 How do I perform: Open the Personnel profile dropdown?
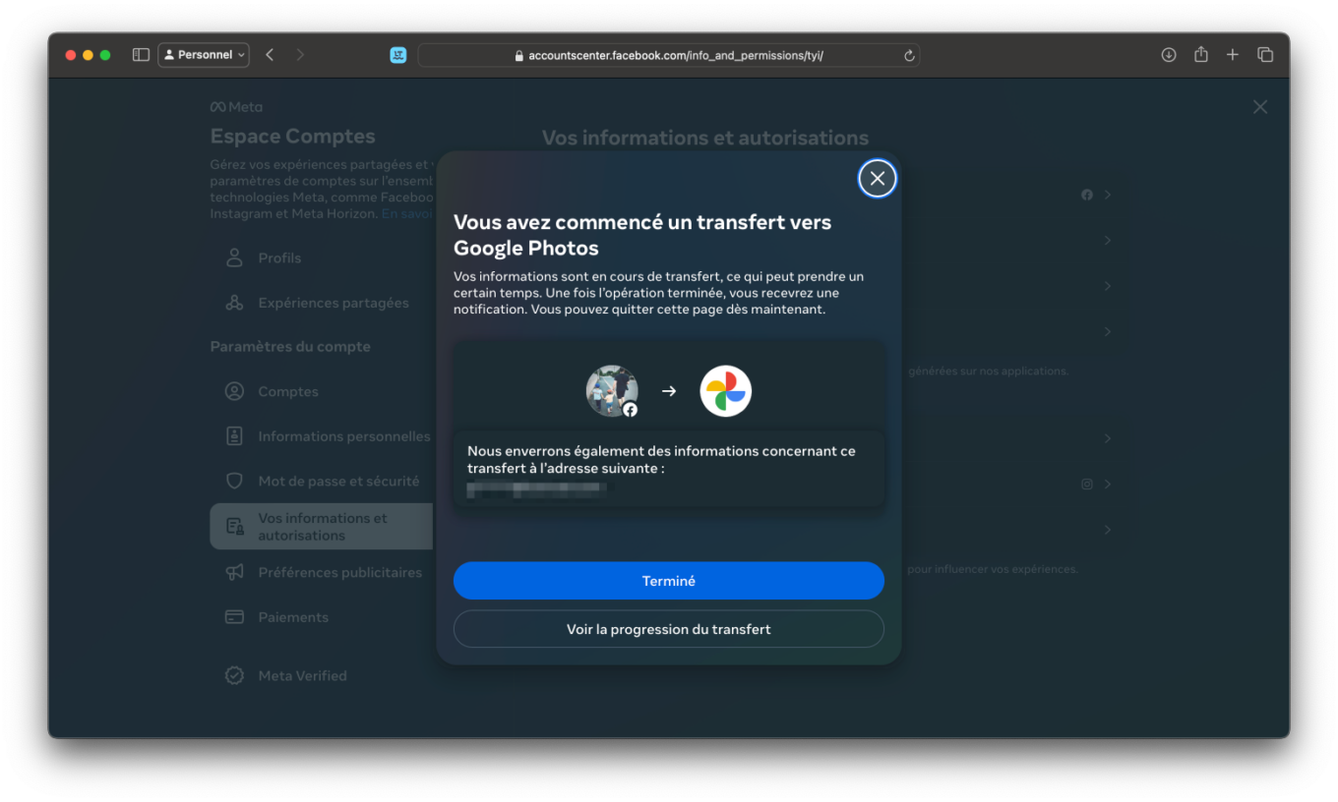click(204, 55)
